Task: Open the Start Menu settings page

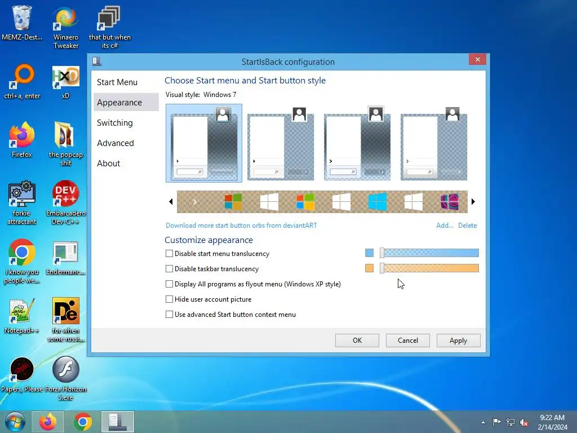Action: coord(126,82)
